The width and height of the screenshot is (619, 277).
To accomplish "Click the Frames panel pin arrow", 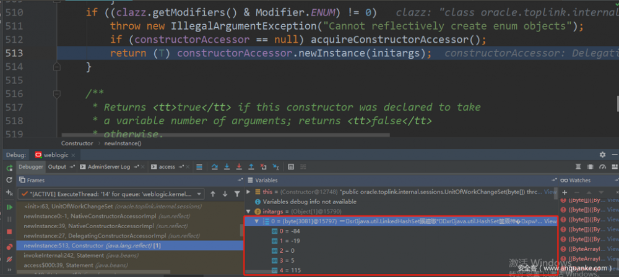I will pyautogui.click(x=240, y=180).
